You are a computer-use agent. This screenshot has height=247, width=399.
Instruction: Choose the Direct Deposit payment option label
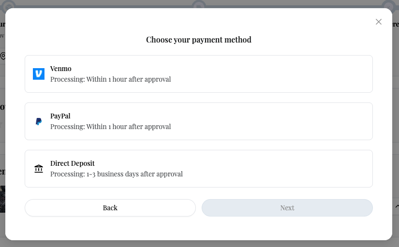tap(74, 163)
